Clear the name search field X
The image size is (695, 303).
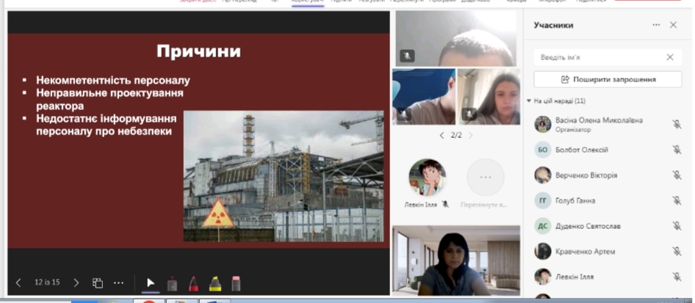670,57
